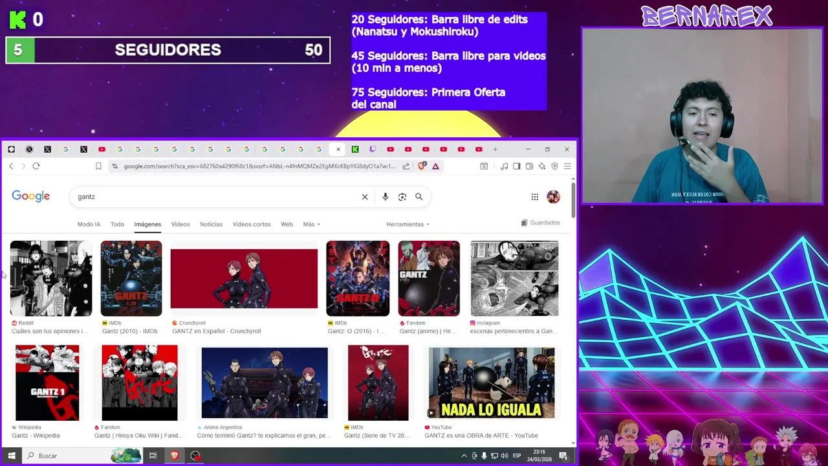Screen dimensions: 828x466
Task: Open Wikipedia GANTZ 1 cover image
Action: [x=47, y=383]
